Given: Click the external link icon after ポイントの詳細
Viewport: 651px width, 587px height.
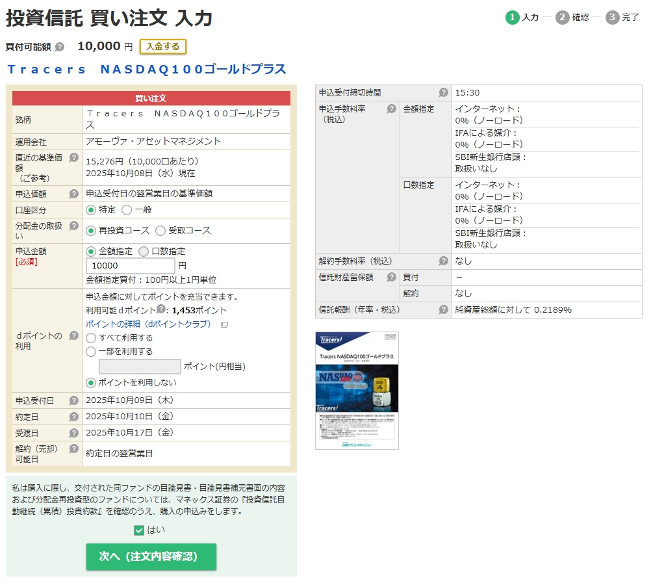Looking at the screenshot, I should 225,324.
